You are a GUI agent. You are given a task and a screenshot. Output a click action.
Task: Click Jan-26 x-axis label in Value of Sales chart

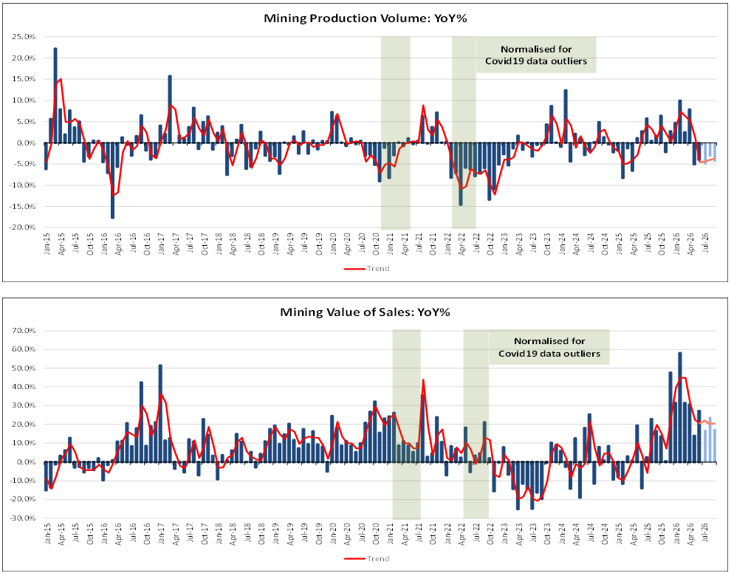pyautogui.click(x=676, y=535)
